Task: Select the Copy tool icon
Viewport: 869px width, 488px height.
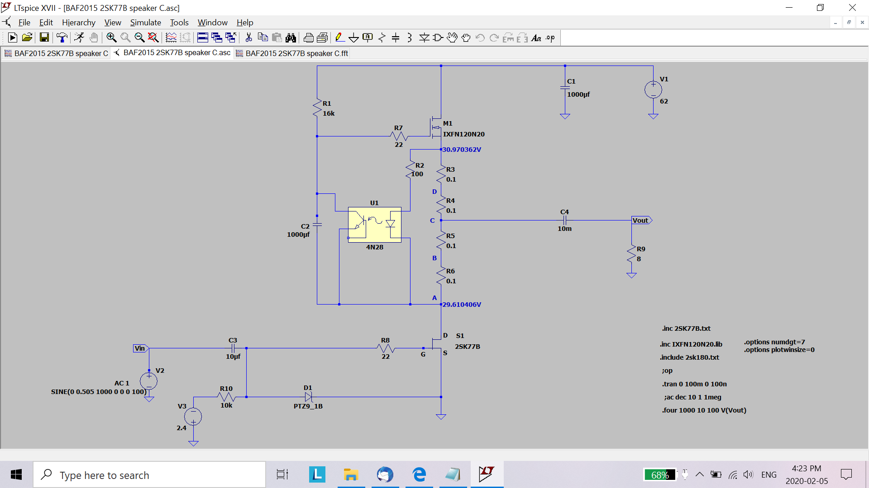Action: [x=263, y=38]
